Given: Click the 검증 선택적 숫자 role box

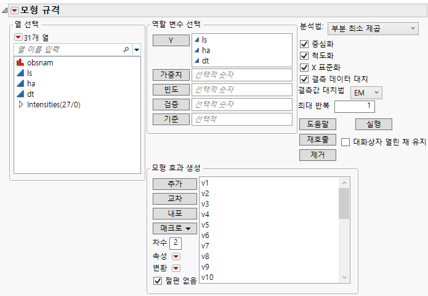Looking at the screenshot, I should [242, 104].
